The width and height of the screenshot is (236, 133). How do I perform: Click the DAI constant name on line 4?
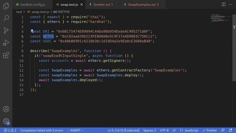coord(46,31)
